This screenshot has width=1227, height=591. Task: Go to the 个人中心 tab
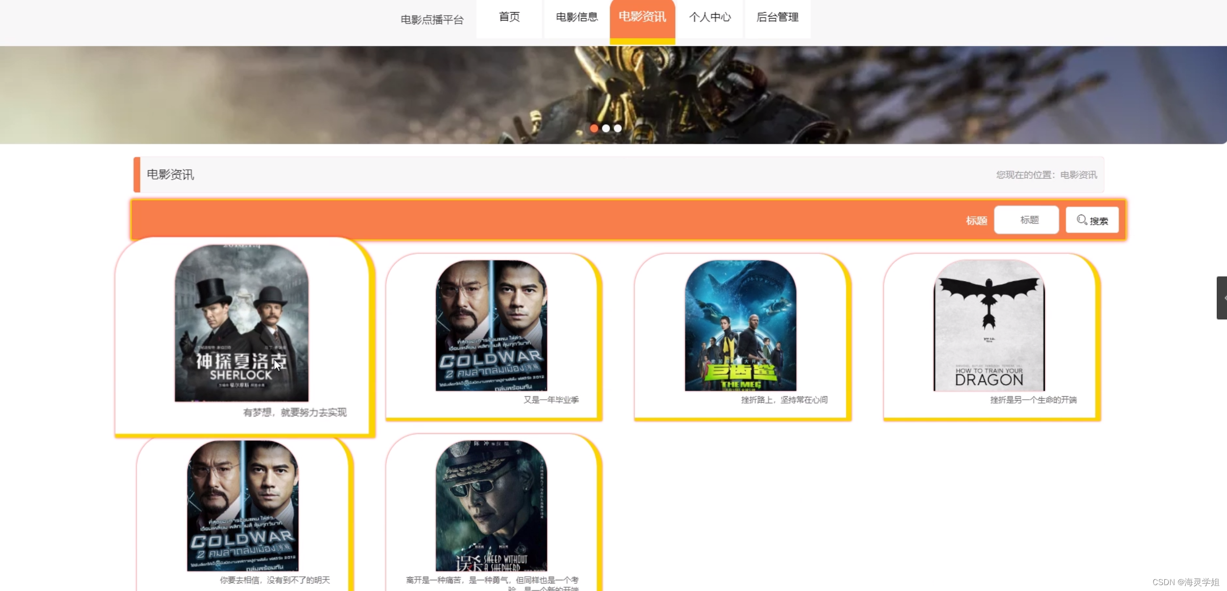pyautogui.click(x=709, y=18)
